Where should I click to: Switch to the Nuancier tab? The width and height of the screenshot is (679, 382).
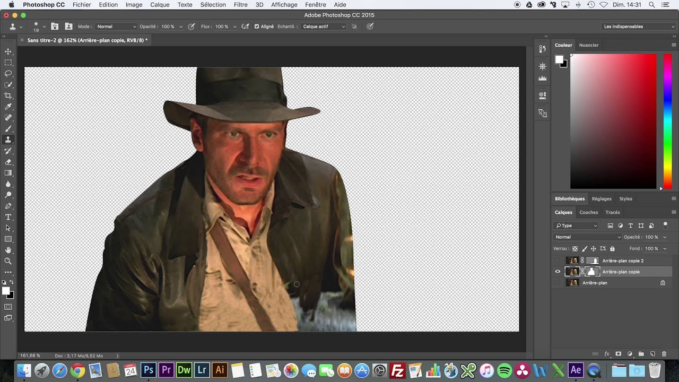tap(589, 45)
